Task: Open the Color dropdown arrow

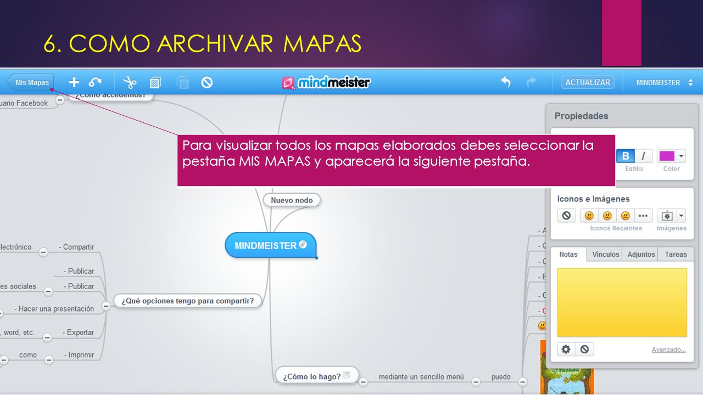Action: (682, 156)
